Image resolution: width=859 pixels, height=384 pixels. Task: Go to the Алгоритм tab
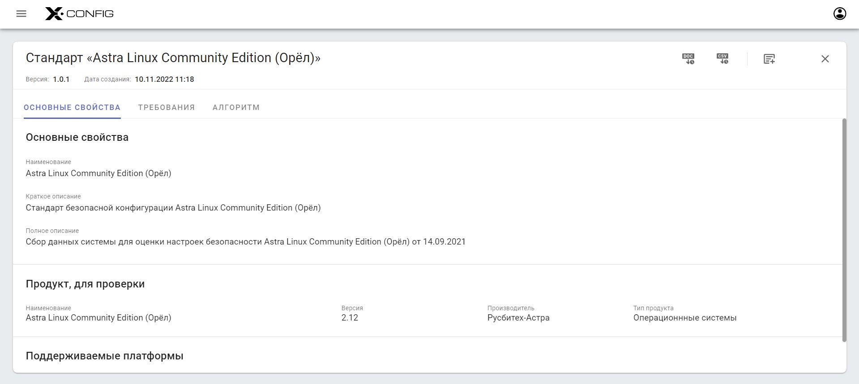236,107
